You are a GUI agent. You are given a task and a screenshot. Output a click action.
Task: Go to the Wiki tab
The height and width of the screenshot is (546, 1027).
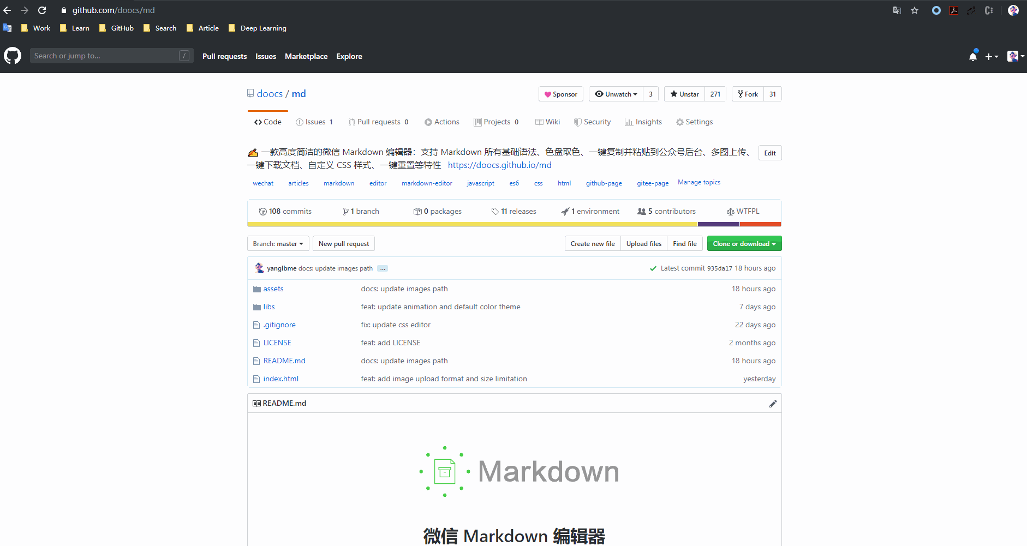pyautogui.click(x=548, y=122)
